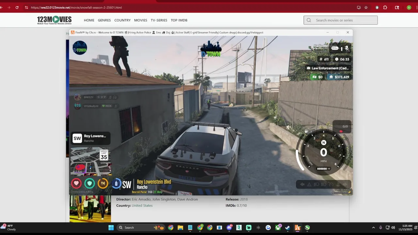The image size is (418, 235).
Task: Click the bank balance $373,629 indicator
Action: 339,77
